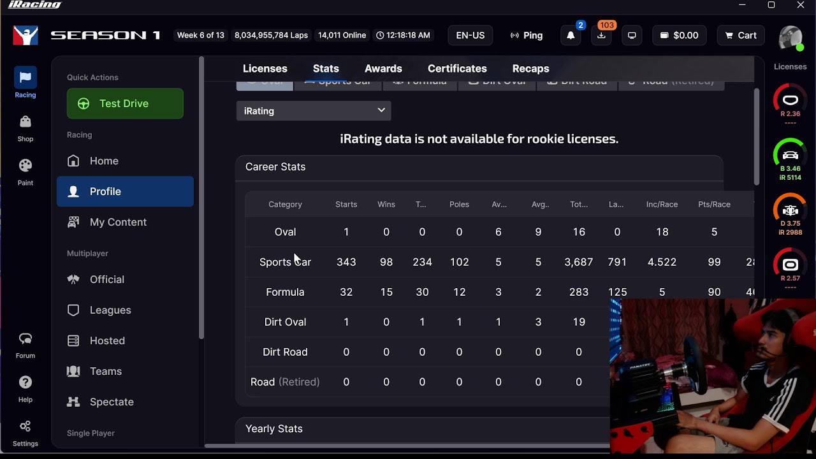This screenshot has width=816, height=459.
Task: Click the Yearly Stats section header
Action: click(274, 429)
